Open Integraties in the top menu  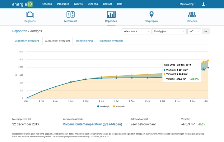coord(63,4)
